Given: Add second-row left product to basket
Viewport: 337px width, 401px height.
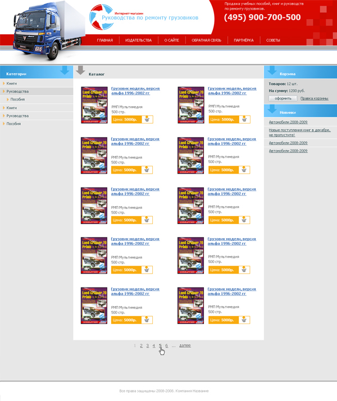Looking at the screenshot, I should [x=147, y=170].
